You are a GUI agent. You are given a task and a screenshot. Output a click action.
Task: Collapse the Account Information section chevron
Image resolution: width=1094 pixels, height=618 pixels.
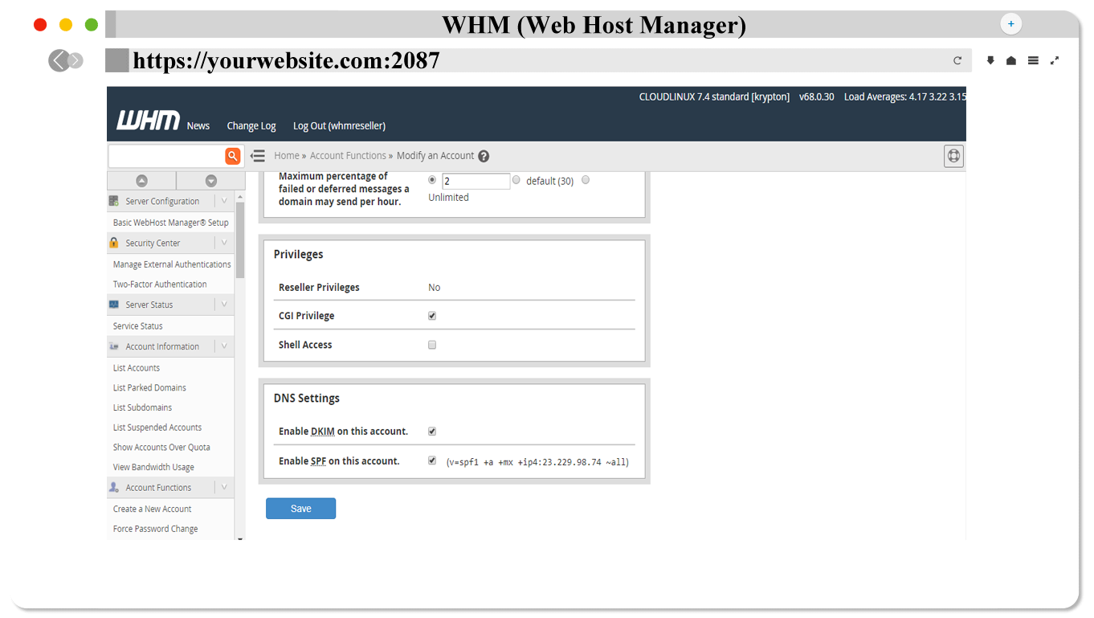pyautogui.click(x=224, y=346)
